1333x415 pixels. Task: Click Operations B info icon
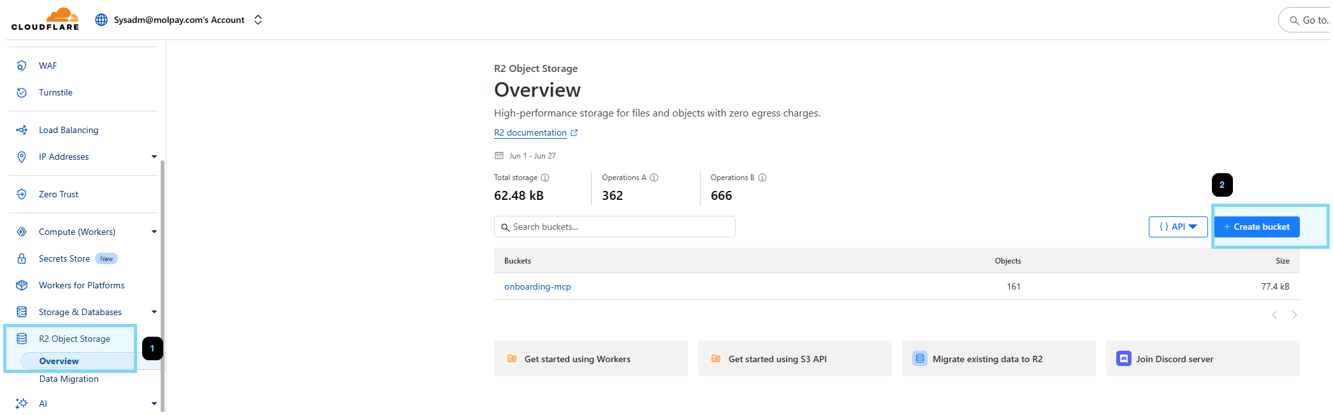(x=762, y=178)
